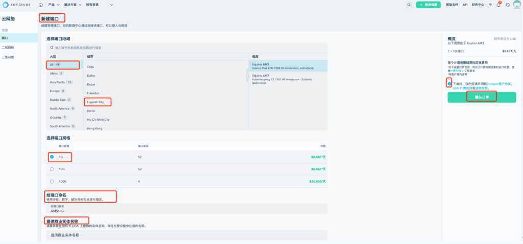Click the 确认订单 confirm order button
The image size is (523, 244).
(482, 97)
